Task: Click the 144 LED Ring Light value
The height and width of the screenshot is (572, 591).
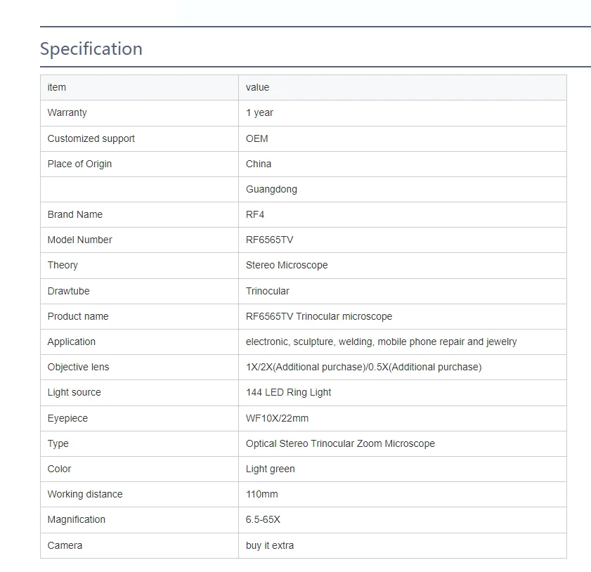Action: 288,392
